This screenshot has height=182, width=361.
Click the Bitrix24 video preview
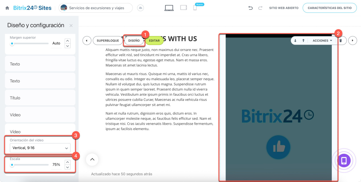tap(279, 107)
